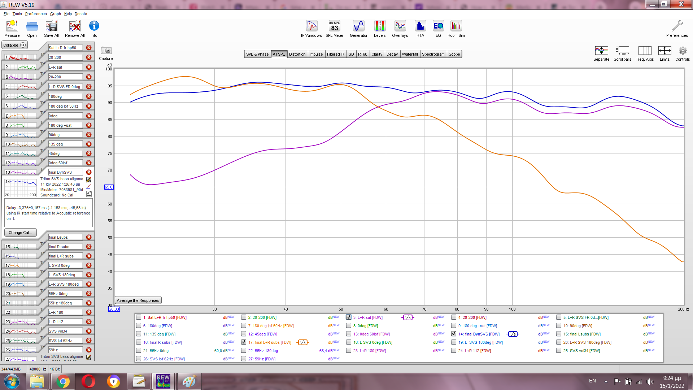Open the Graph menu
Screen dimensions: 693x390
pyautogui.click(x=55, y=14)
